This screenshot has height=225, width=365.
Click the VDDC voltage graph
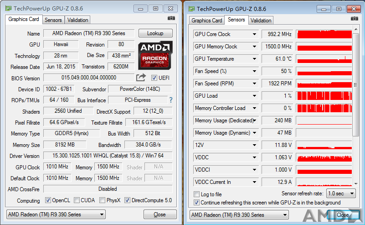324,157
